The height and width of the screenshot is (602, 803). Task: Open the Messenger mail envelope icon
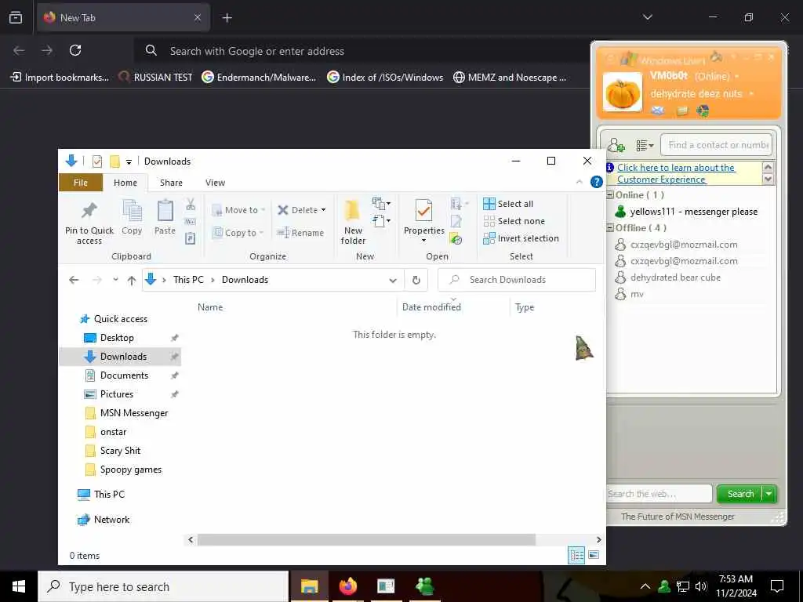pos(658,111)
